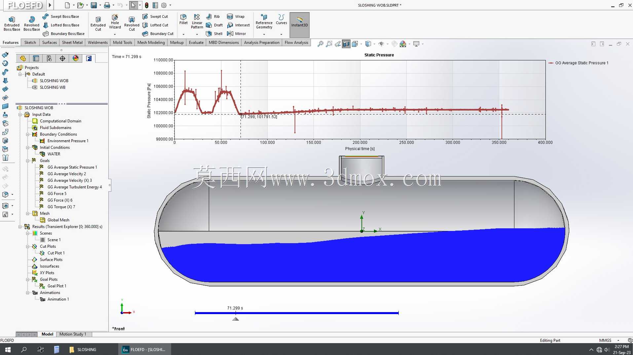Switch to the Surfaces tab
This screenshot has width=633, height=355.
pyautogui.click(x=50, y=43)
